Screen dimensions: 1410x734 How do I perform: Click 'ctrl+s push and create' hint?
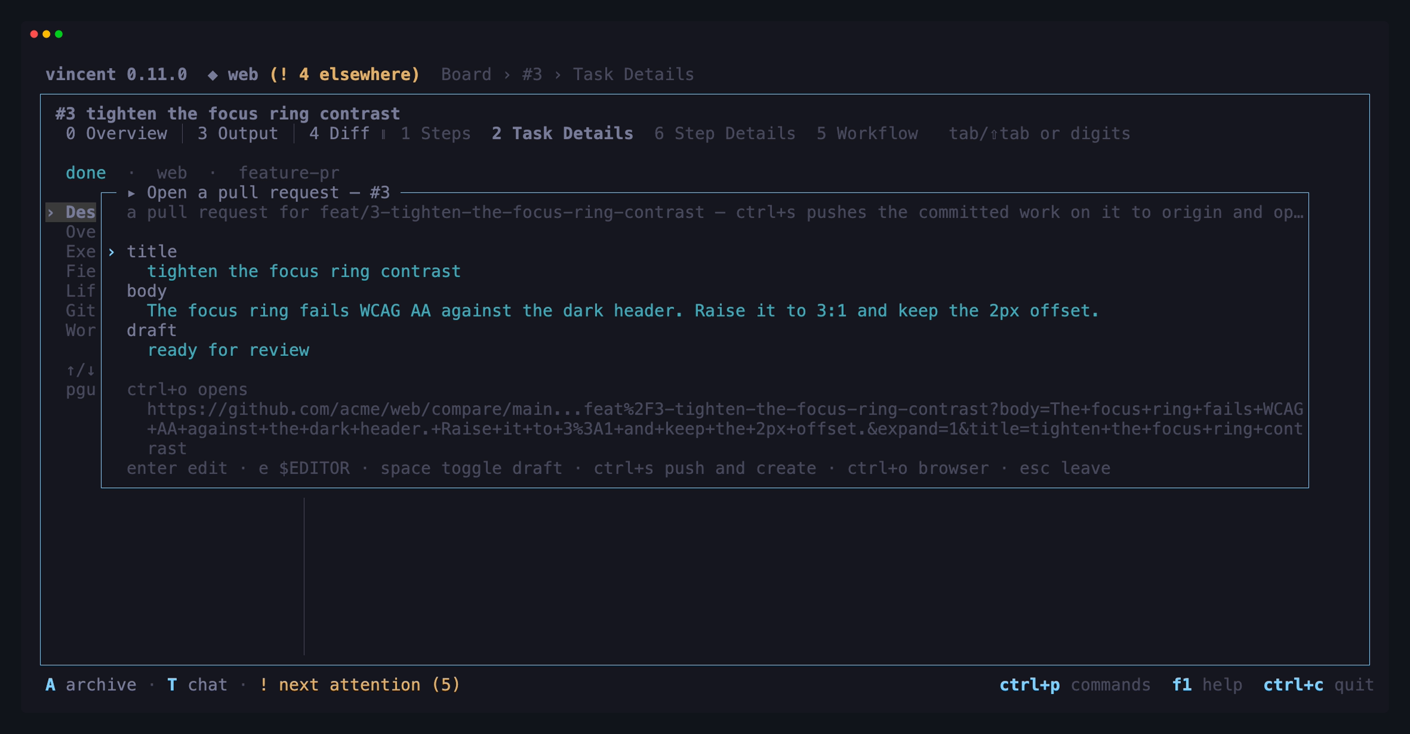coord(704,468)
